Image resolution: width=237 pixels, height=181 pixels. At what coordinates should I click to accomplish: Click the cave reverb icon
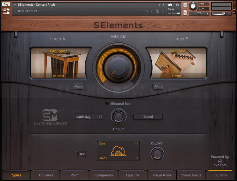pyautogui.click(x=118, y=151)
